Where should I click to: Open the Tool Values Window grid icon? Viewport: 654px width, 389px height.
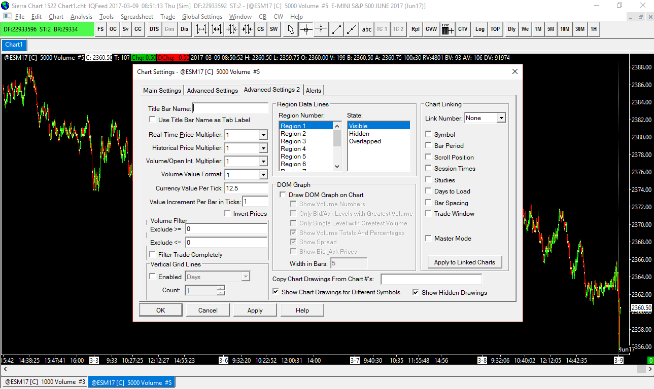447,29
